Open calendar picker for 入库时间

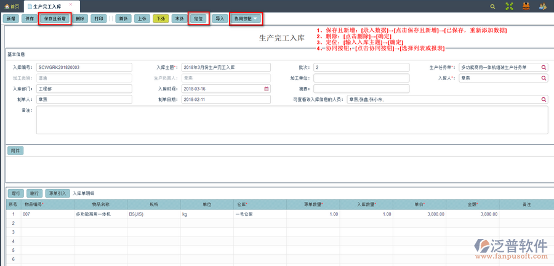click(x=267, y=89)
